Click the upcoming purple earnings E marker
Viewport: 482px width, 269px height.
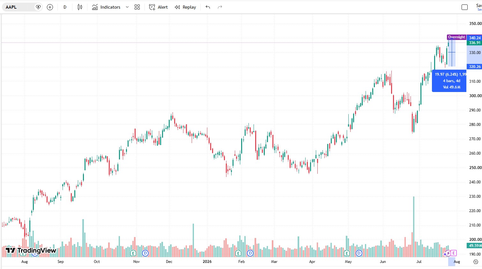tap(454, 253)
